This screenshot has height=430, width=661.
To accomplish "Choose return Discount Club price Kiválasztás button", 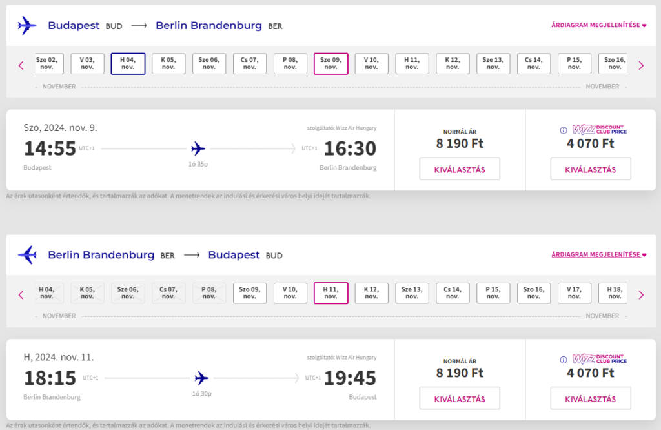I will click(591, 398).
